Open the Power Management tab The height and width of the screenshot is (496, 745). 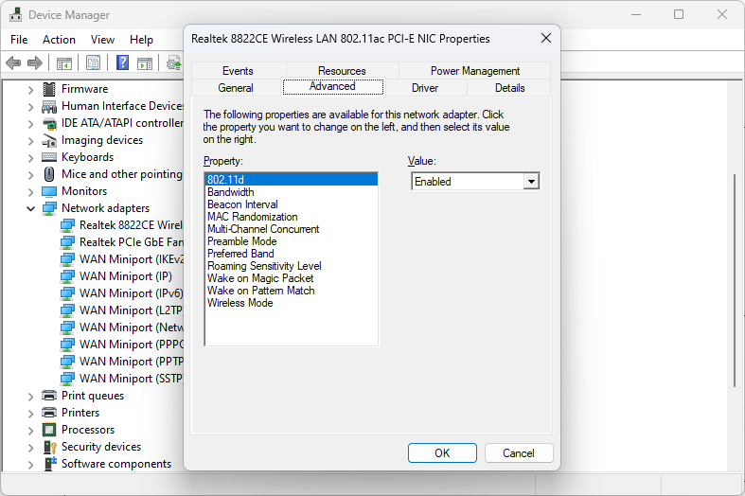[x=474, y=71]
